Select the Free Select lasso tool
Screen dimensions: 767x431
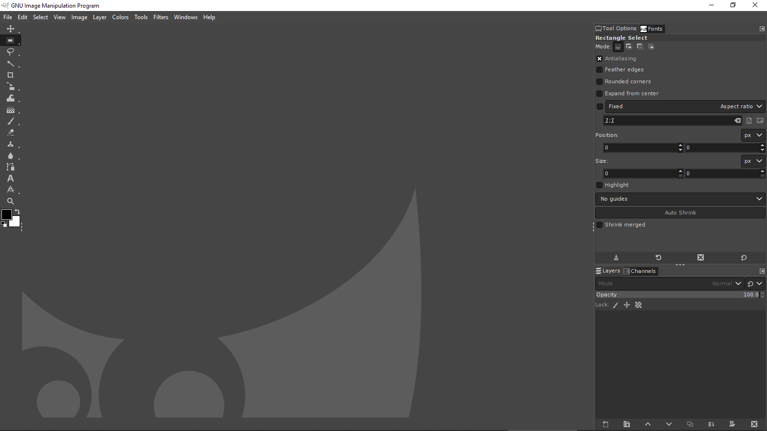[11, 52]
